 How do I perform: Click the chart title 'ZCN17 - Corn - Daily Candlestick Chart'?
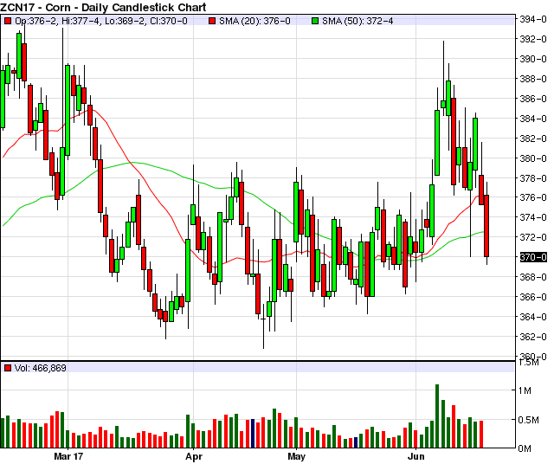click(x=103, y=7)
